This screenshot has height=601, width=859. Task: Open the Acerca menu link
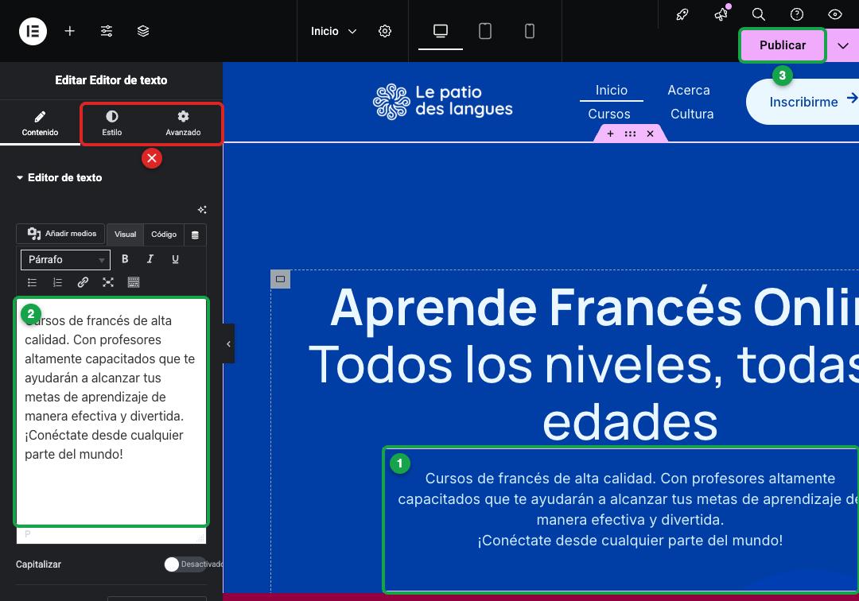click(x=689, y=91)
